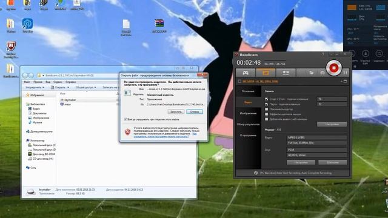The height and width of the screenshot is (218, 388).
Task: Click Настройки button under the recording options
Action: click(x=332, y=124)
